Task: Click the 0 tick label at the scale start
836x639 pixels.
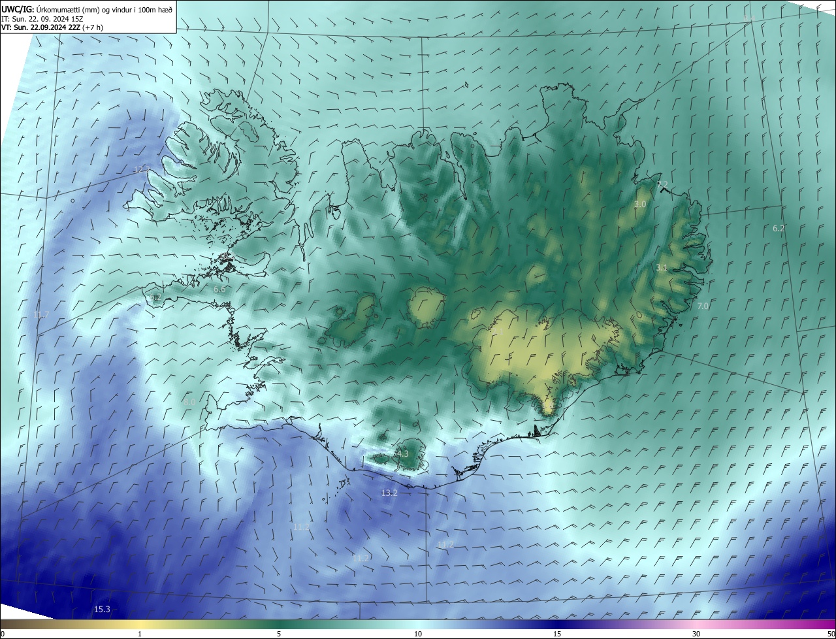Action: (3, 634)
